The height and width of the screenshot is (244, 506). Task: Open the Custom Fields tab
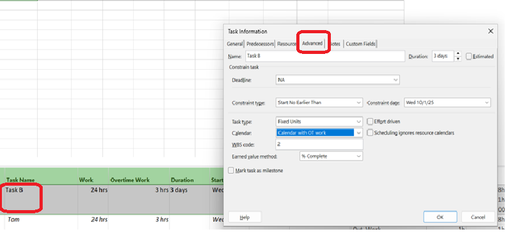(360, 44)
